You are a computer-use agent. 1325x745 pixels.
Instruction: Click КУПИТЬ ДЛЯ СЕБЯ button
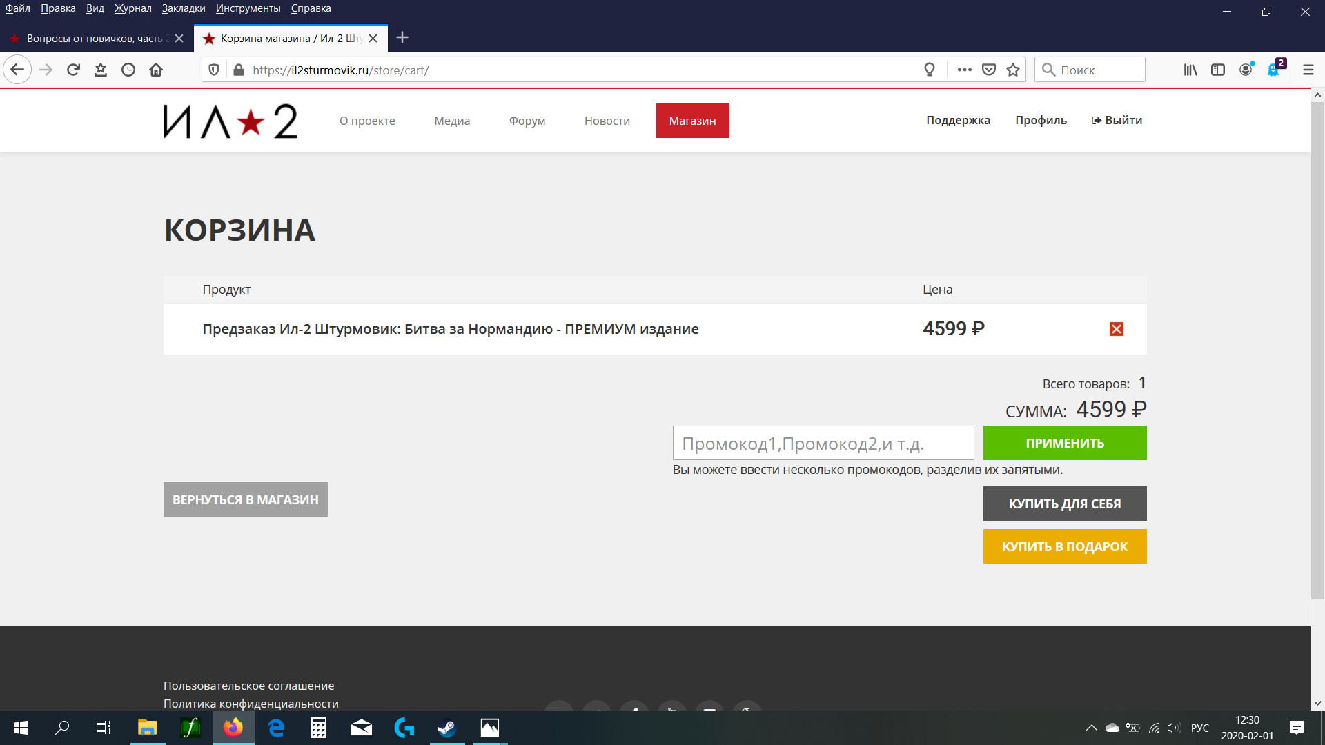tap(1064, 504)
